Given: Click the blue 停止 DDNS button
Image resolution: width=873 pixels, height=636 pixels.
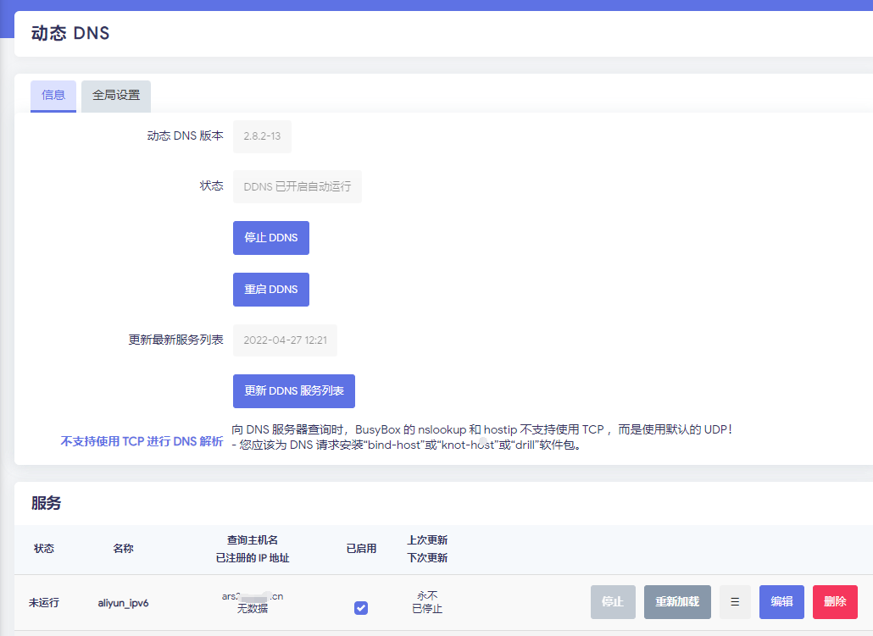Looking at the screenshot, I should click(x=270, y=238).
